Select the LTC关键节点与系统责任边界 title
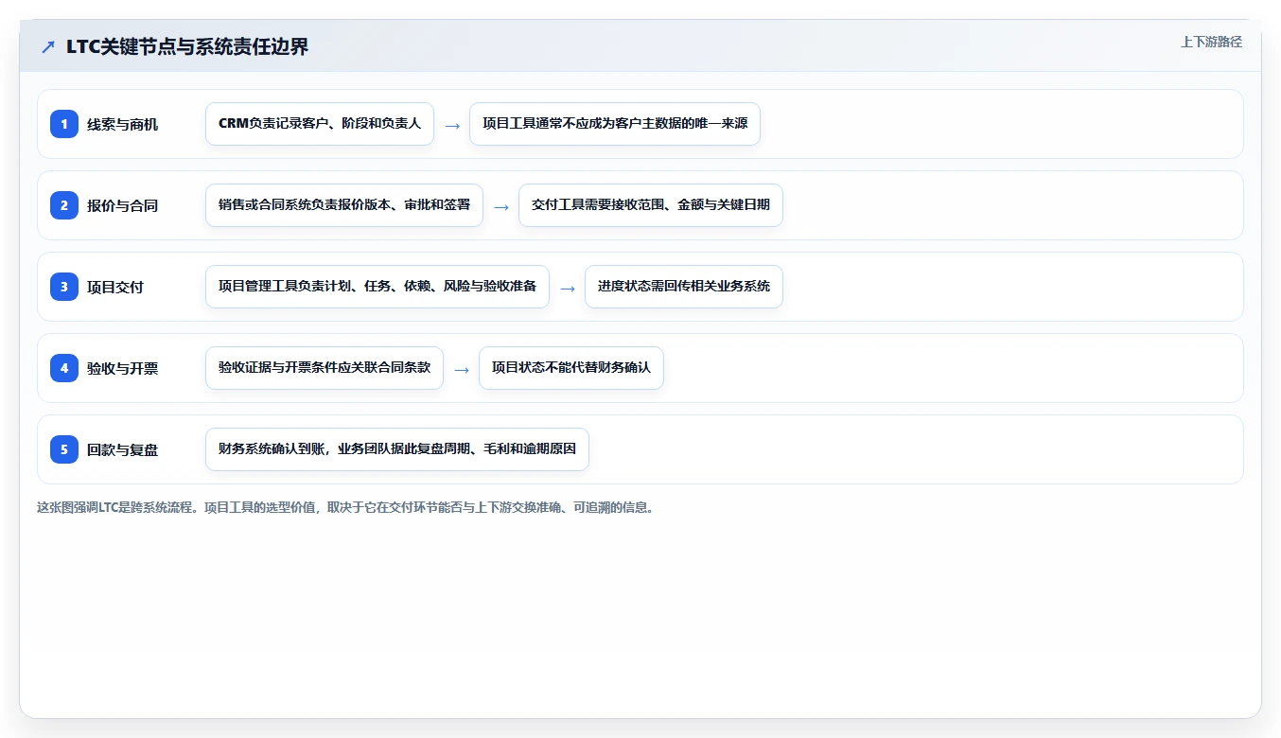 tap(187, 46)
